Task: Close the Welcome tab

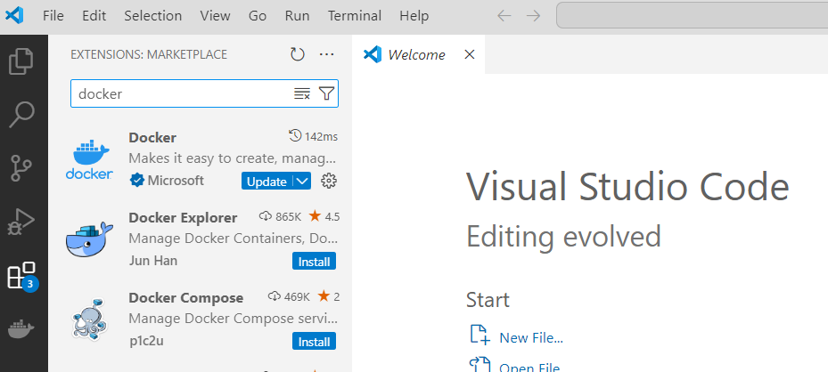Action: (x=469, y=54)
